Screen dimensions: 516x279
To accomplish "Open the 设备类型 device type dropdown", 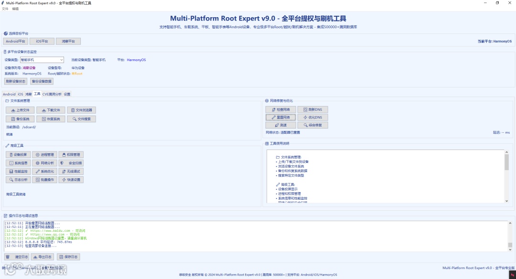I will click(42, 60).
